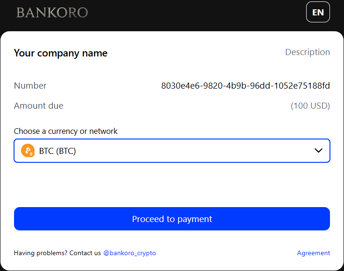
Task: Click the invoice number 8030e4e6 value
Action: (245, 86)
